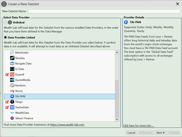The image size is (182, 137).
Task: Select the Data Provider Linked option
Action: click(5, 37)
